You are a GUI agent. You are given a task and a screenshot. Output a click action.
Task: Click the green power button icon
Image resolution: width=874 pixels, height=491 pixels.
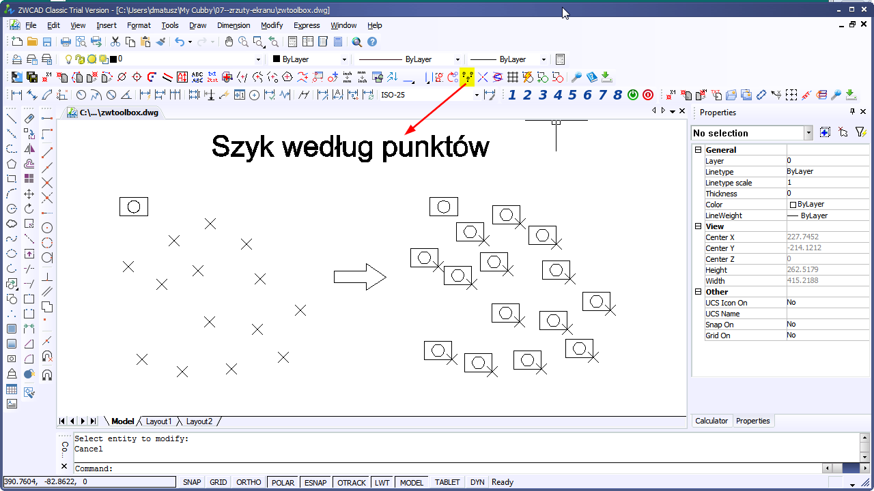click(x=633, y=95)
